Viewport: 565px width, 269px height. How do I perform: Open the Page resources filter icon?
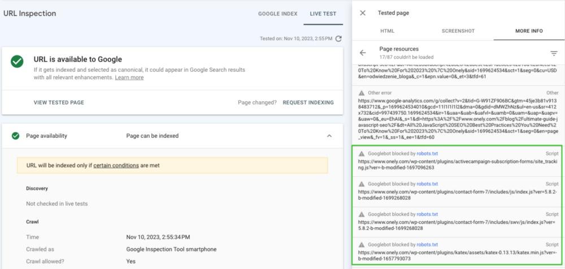pos(554,53)
